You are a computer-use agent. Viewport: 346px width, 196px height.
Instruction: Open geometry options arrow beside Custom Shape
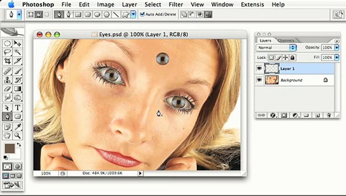coord(133,14)
